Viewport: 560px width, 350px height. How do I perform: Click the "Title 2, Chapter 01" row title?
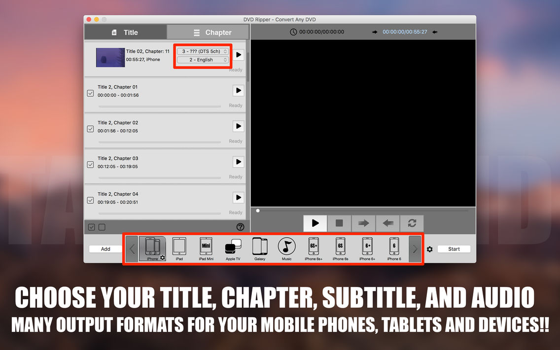coord(117,87)
